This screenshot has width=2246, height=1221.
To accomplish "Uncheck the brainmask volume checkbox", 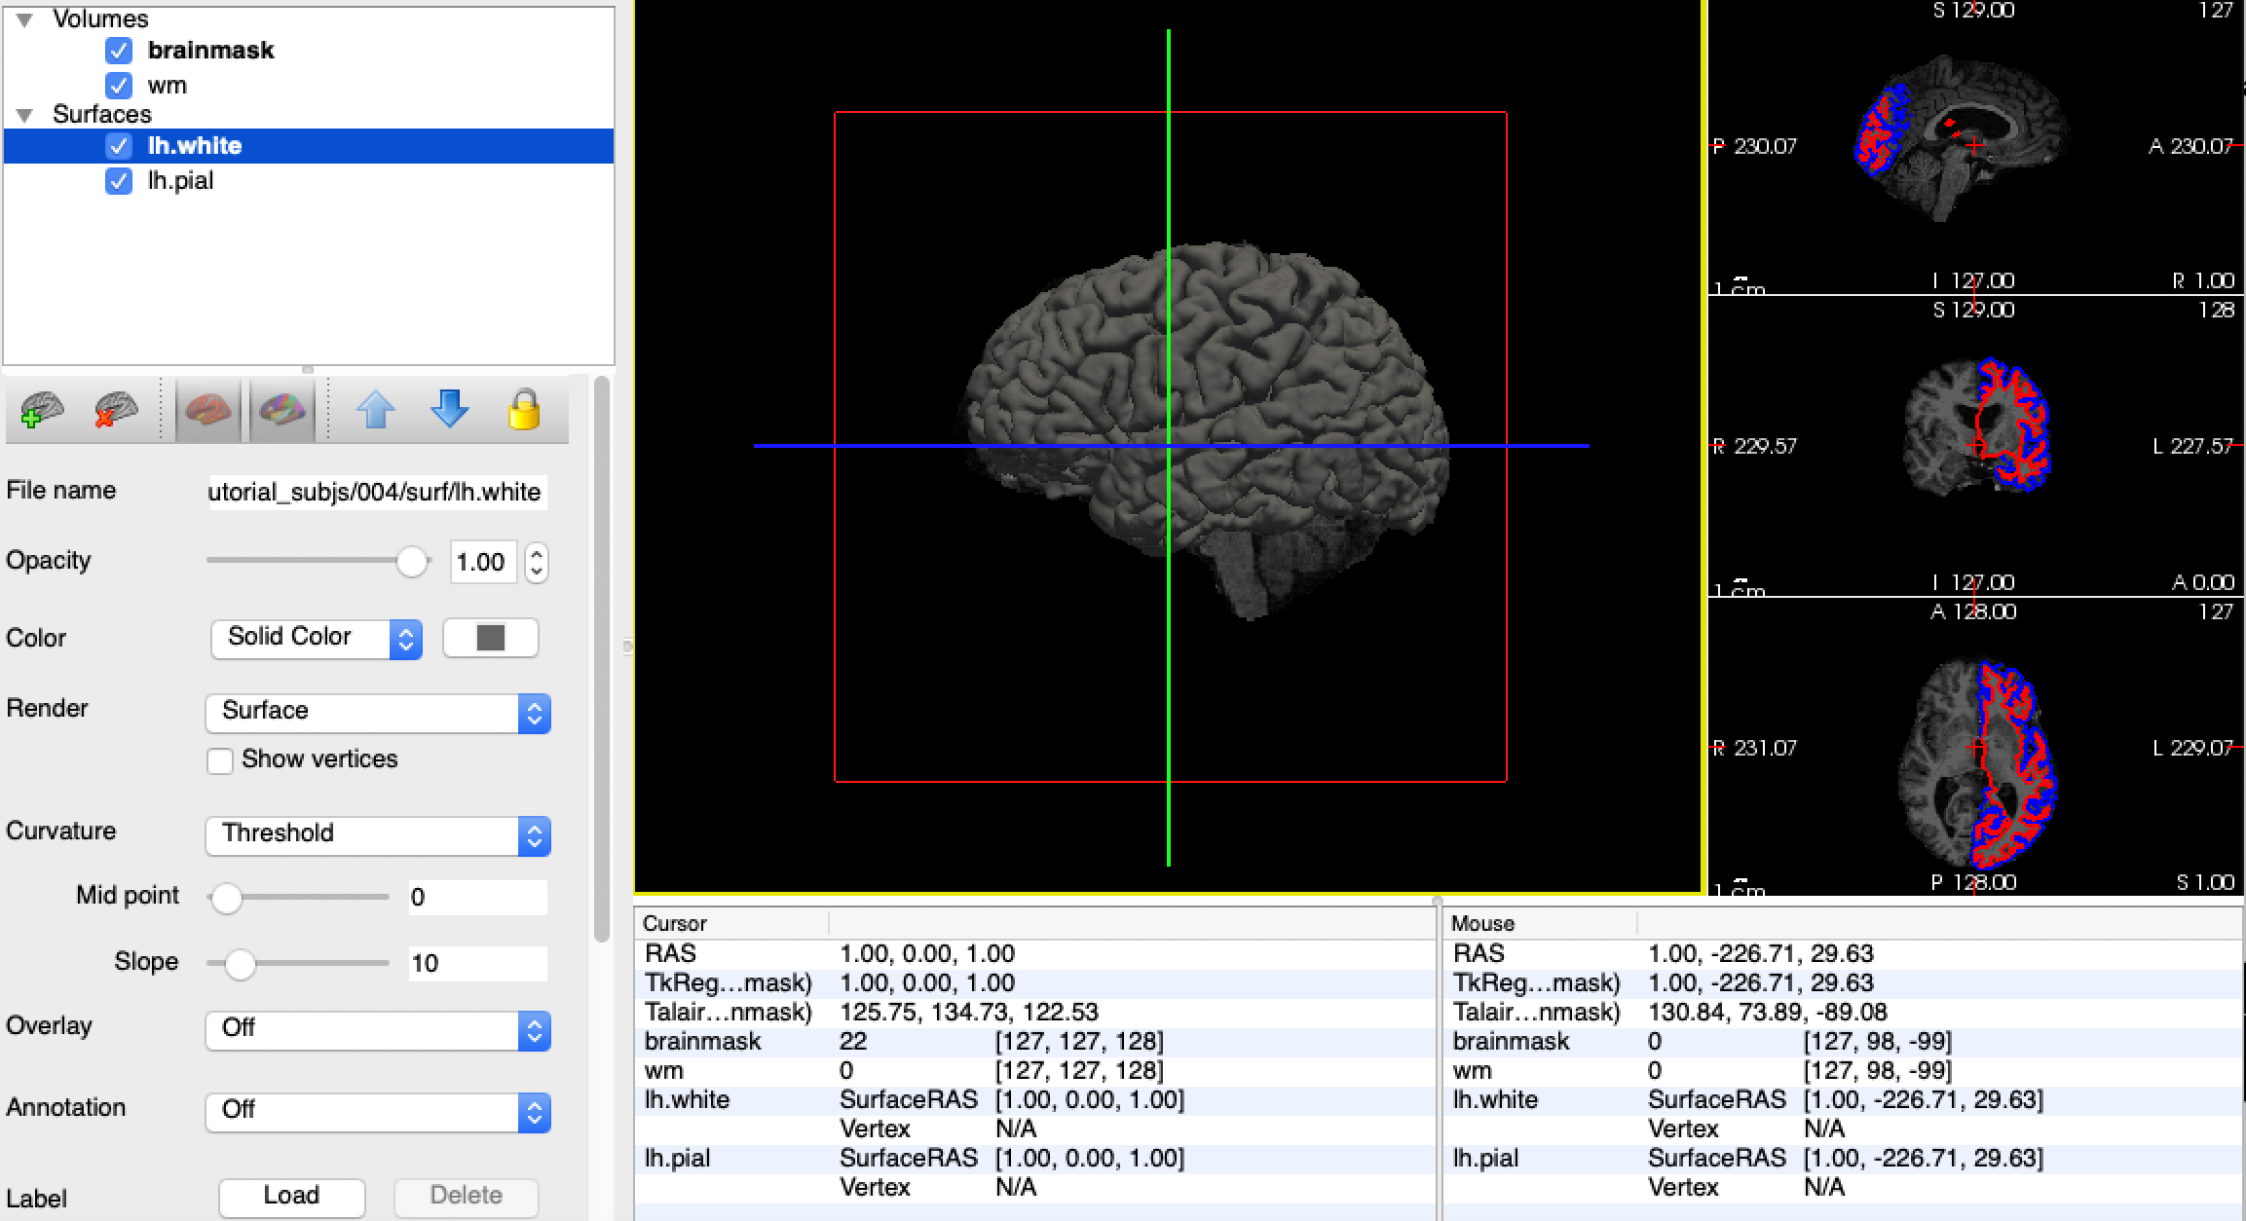I will (119, 51).
